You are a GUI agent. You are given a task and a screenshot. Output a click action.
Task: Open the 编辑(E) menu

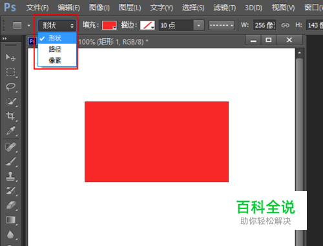pyautogui.click(x=69, y=8)
